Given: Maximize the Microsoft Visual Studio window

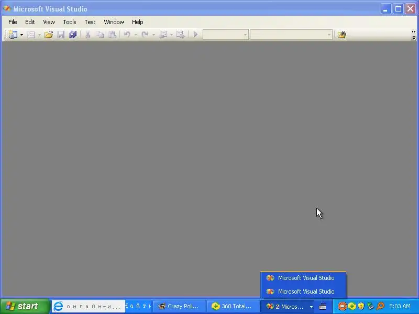Looking at the screenshot, I should pyautogui.click(x=398, y=9).
